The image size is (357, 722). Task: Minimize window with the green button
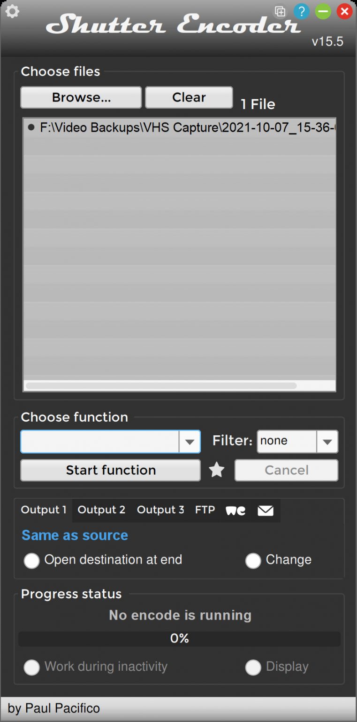[323, 11]
